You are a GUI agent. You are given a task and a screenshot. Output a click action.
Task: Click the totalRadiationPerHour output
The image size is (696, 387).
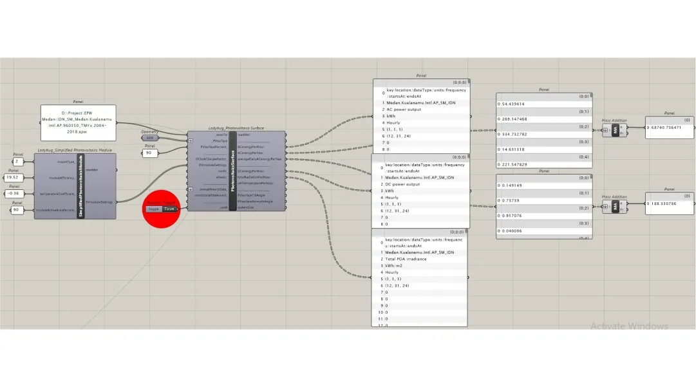pos(254,177)
